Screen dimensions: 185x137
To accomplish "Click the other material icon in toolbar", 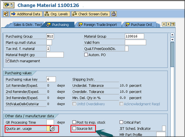I will 6,14.
